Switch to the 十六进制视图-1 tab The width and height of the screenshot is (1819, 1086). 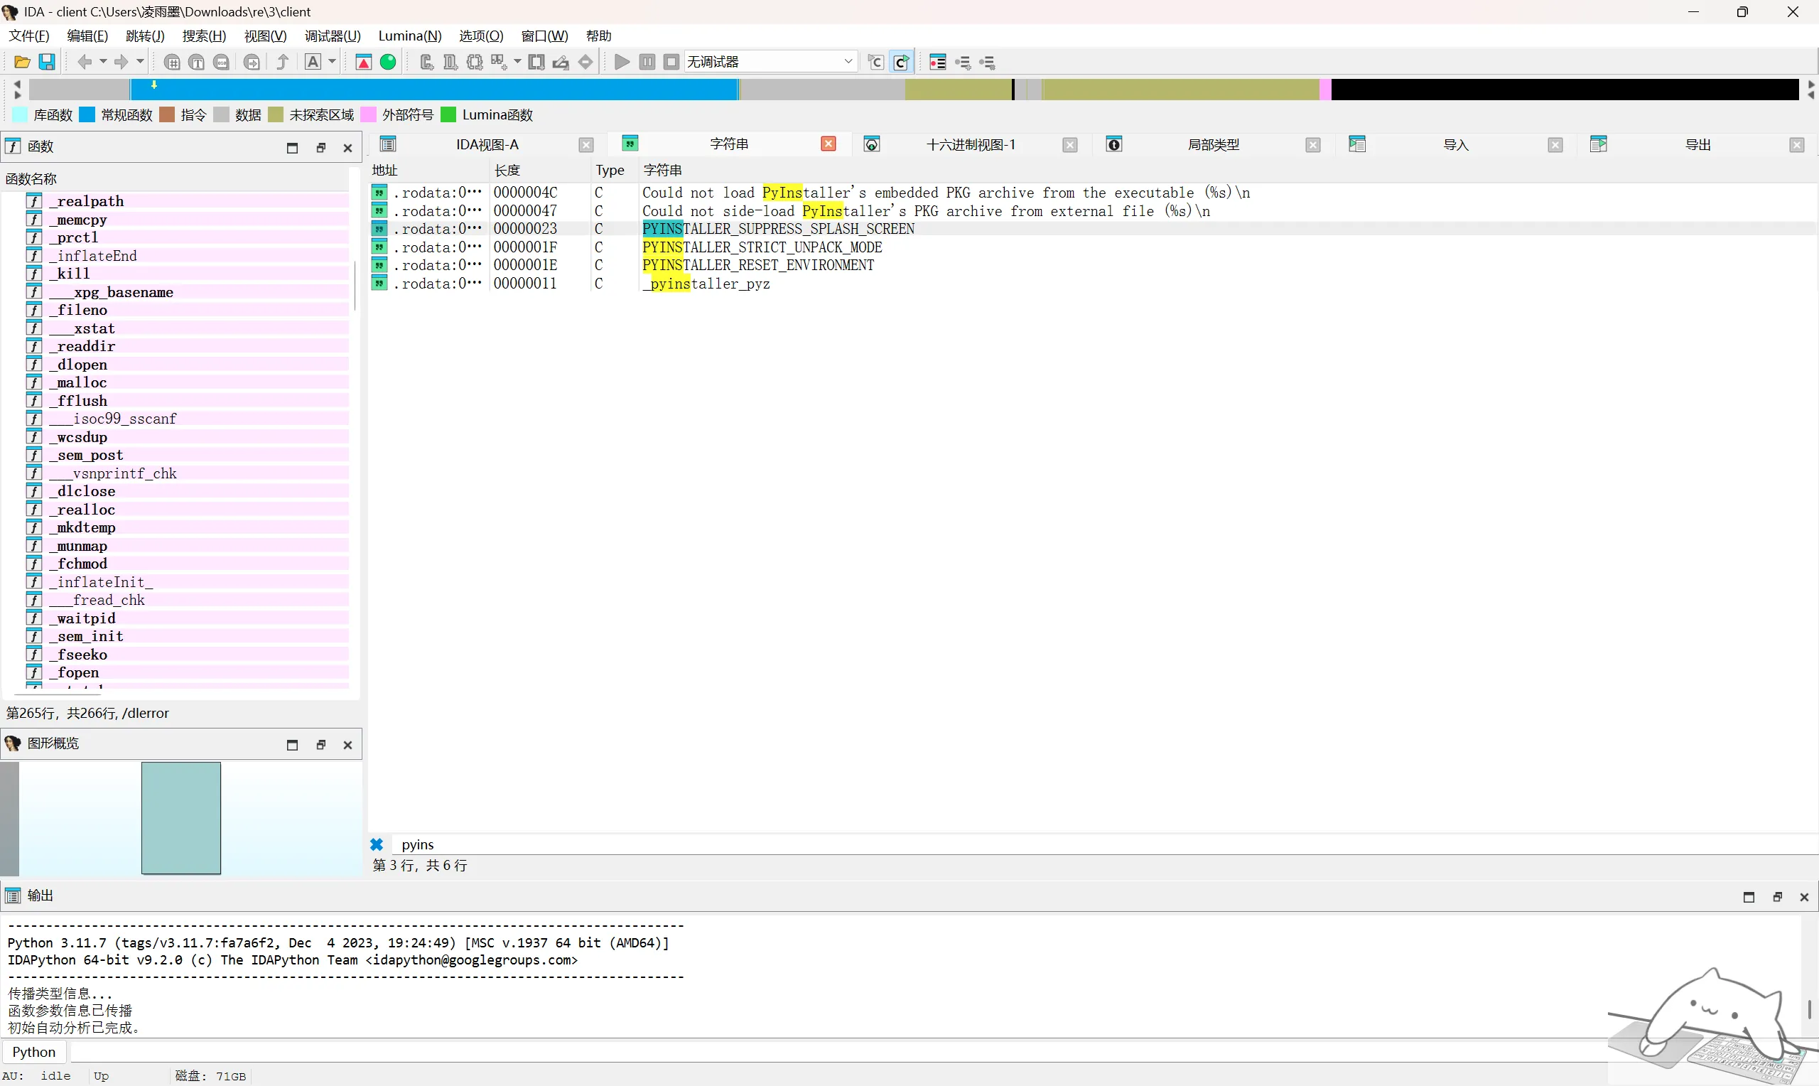point(971,145)
